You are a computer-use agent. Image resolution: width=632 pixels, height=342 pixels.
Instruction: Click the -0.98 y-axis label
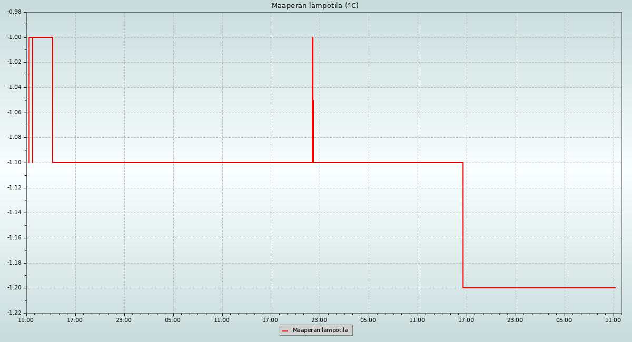14,12
